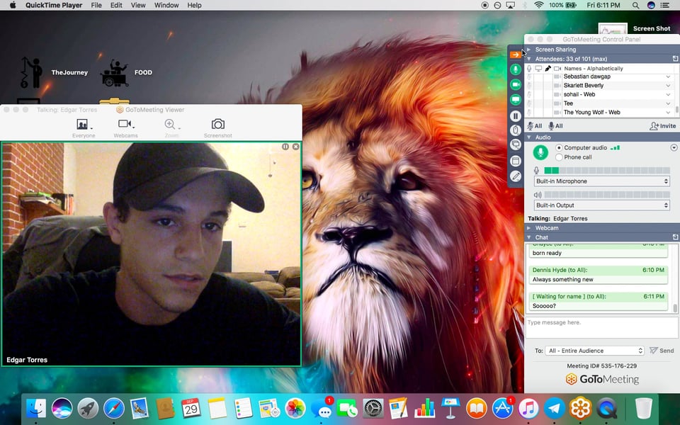Open the File menu

pos(96,5)
